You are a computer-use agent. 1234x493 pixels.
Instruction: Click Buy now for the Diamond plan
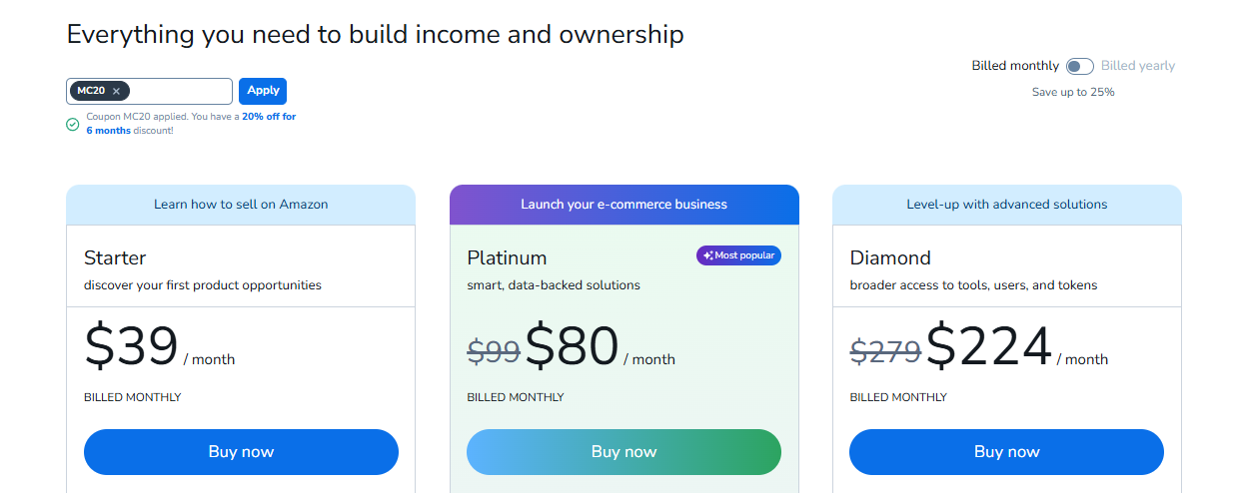(x=1007, y=452)
